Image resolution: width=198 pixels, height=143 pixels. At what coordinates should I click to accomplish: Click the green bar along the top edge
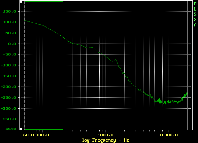[x=43, y=1]
